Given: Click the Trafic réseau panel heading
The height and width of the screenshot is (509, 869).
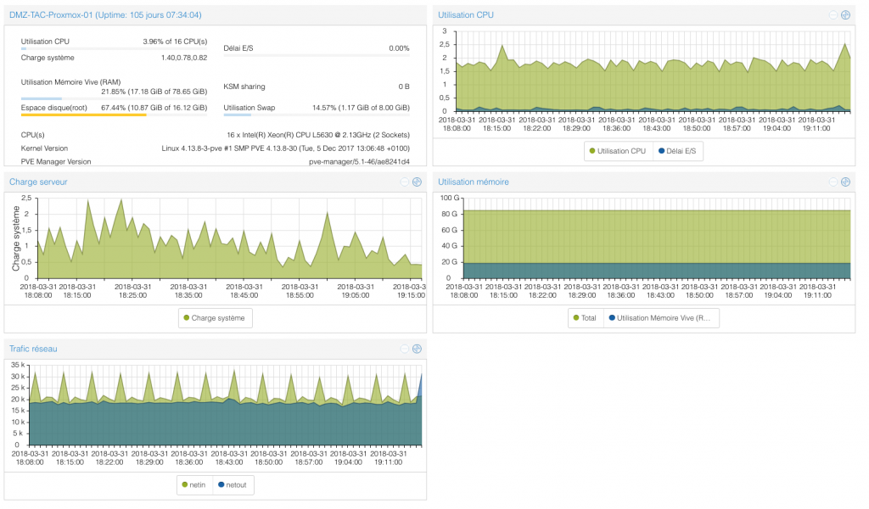Looking at the screenshot, I should pos(33,349).
